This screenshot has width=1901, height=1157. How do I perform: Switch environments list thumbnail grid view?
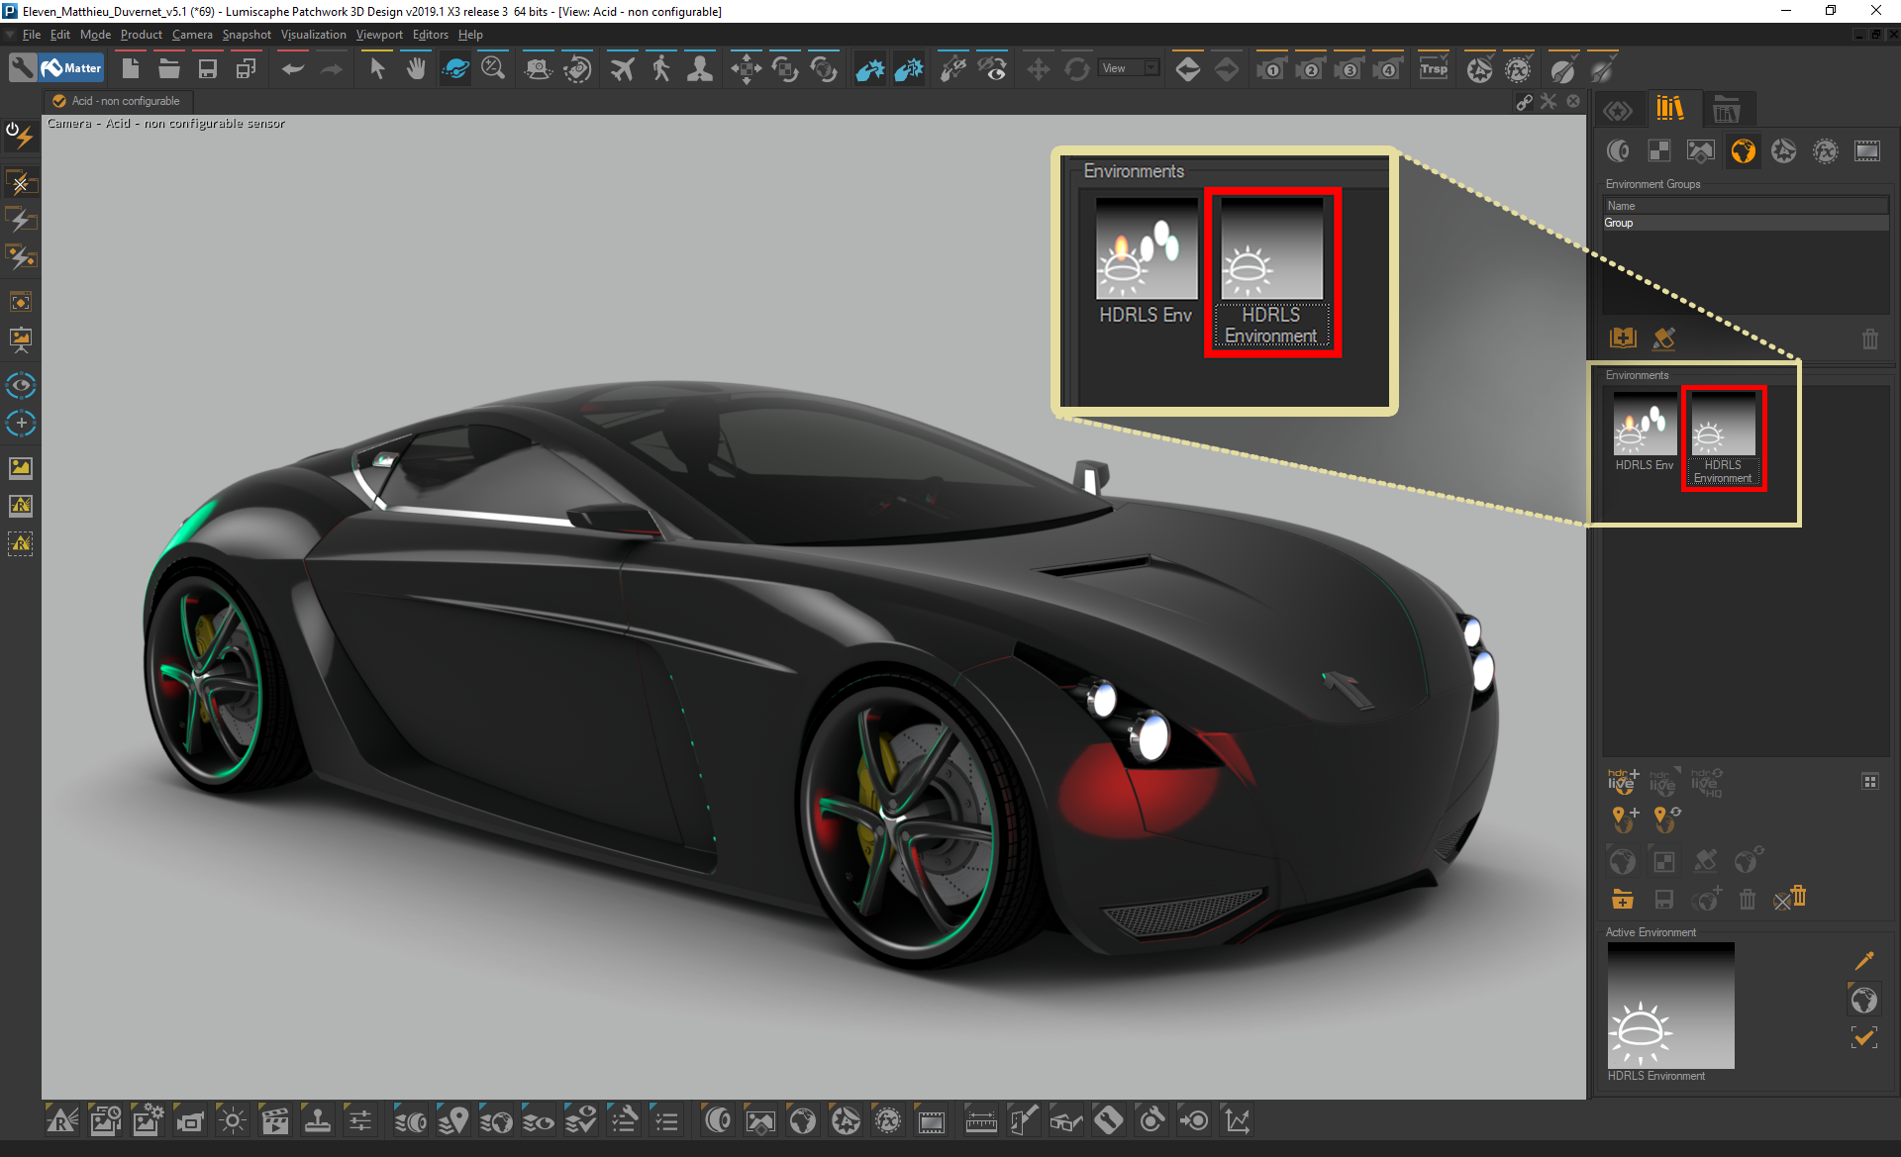[x=1869, y=781]
